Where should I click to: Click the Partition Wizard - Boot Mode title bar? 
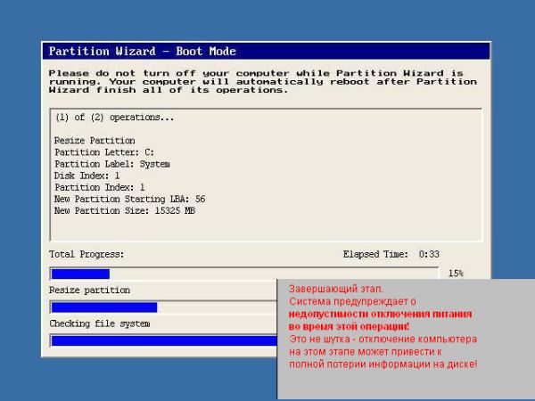coord(266,51)
